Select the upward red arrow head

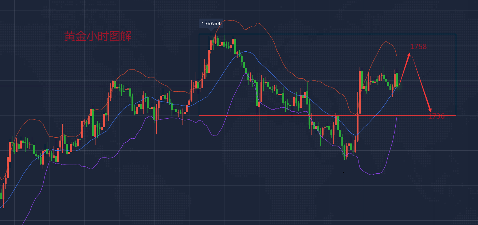[410, 55]
